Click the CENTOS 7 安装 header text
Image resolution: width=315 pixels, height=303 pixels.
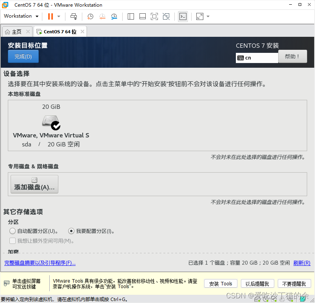(x=257, y=45)
